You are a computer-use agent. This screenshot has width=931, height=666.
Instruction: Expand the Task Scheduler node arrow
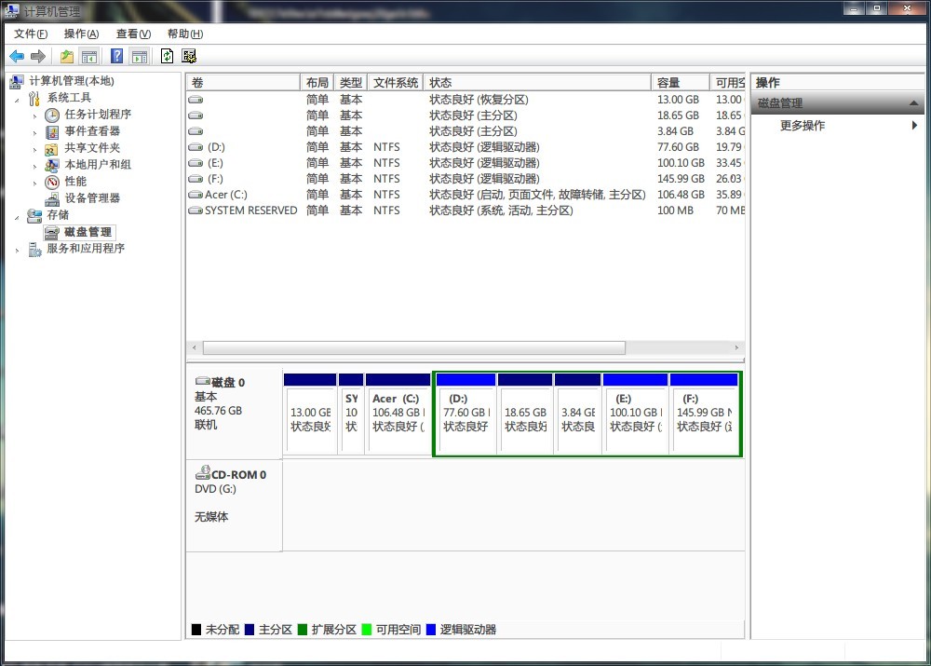(x=34, y=116)
